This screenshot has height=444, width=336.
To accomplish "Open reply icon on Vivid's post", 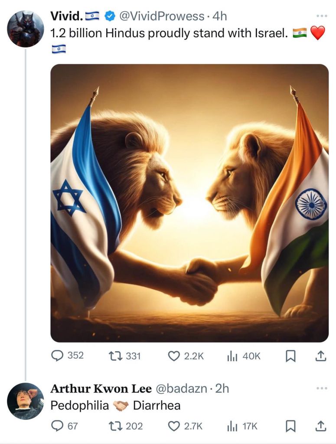I will click(x=58, y=356).
